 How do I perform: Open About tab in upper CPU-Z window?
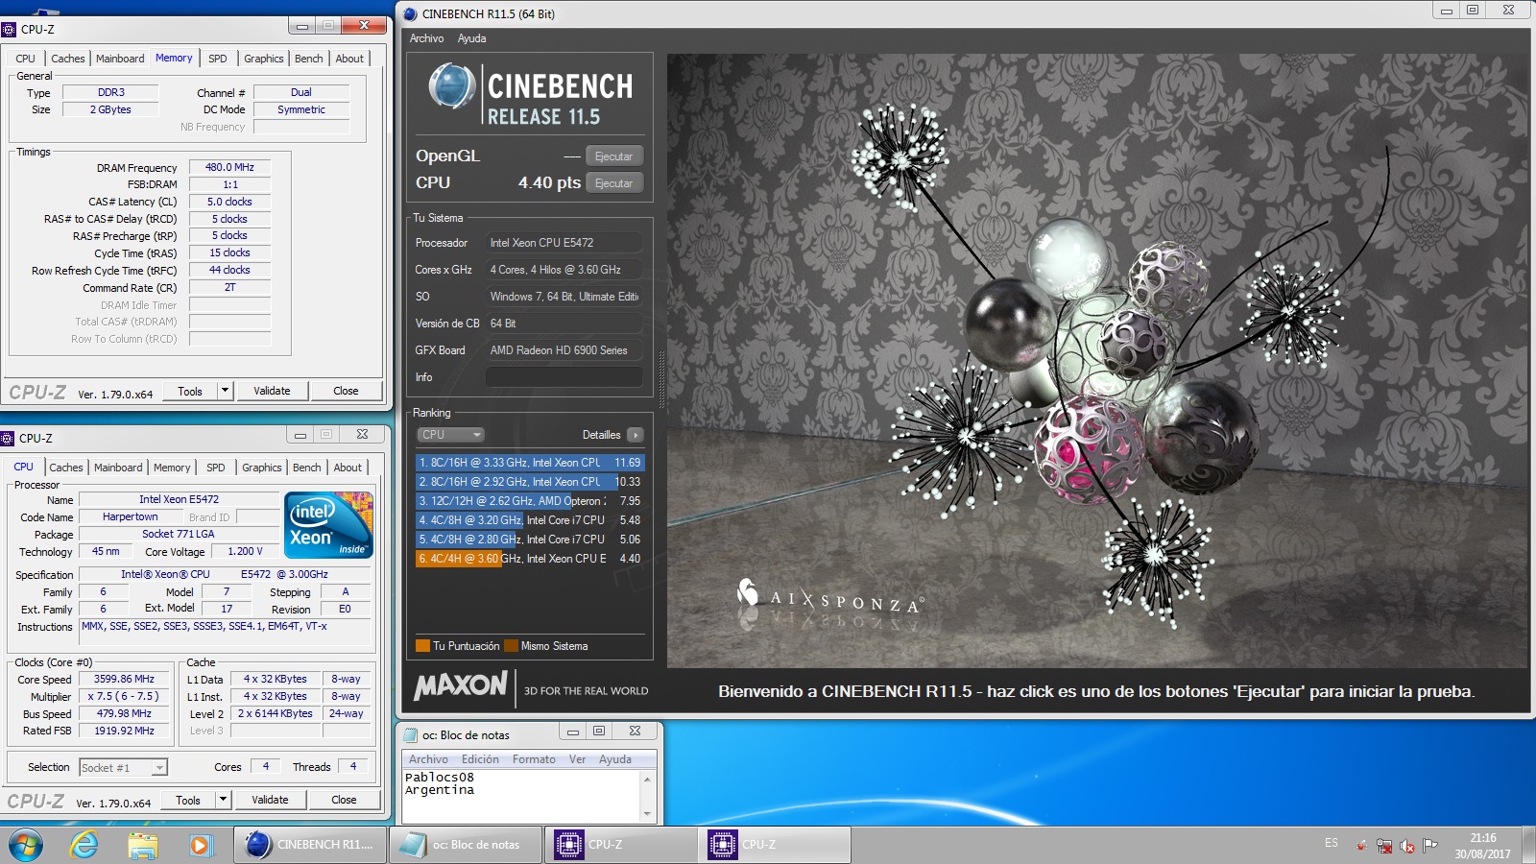click(x=349, y=59)
